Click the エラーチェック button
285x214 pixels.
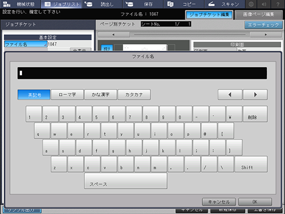[x=264, y=25]
